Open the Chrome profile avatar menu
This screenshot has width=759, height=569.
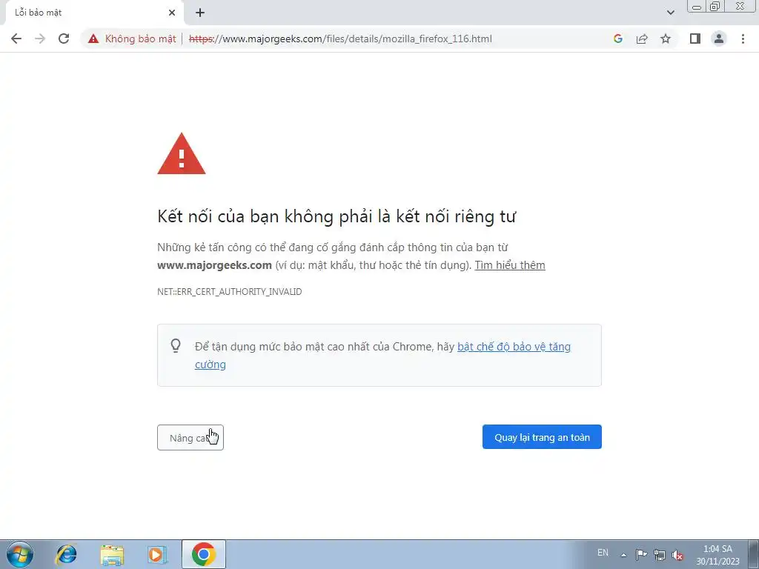[719, 39]
